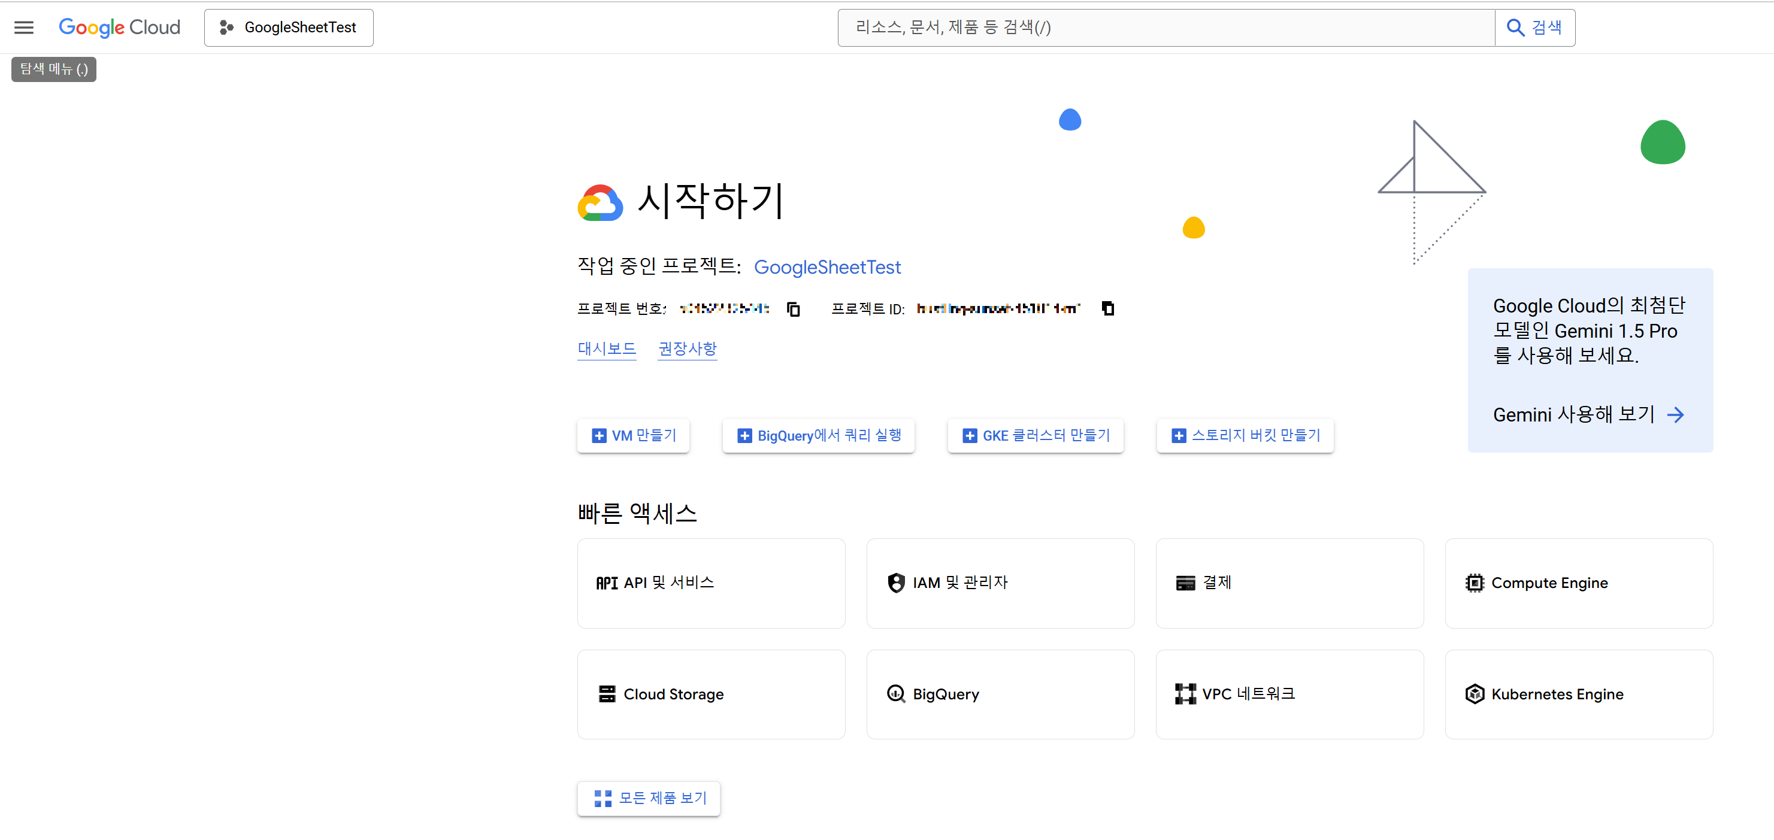Open Gemini 사용해 보기 link

(1589, 414)
